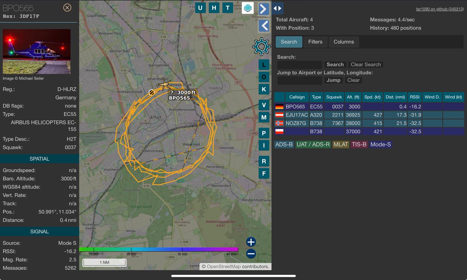Image resolution: width=467 pixels, height=280 pixels.
Task: Click the D-HLRZ registration value
Action: coord(67,89)
